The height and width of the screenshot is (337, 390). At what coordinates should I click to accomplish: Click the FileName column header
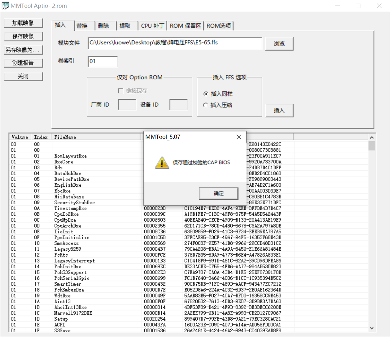click(96, 137)
